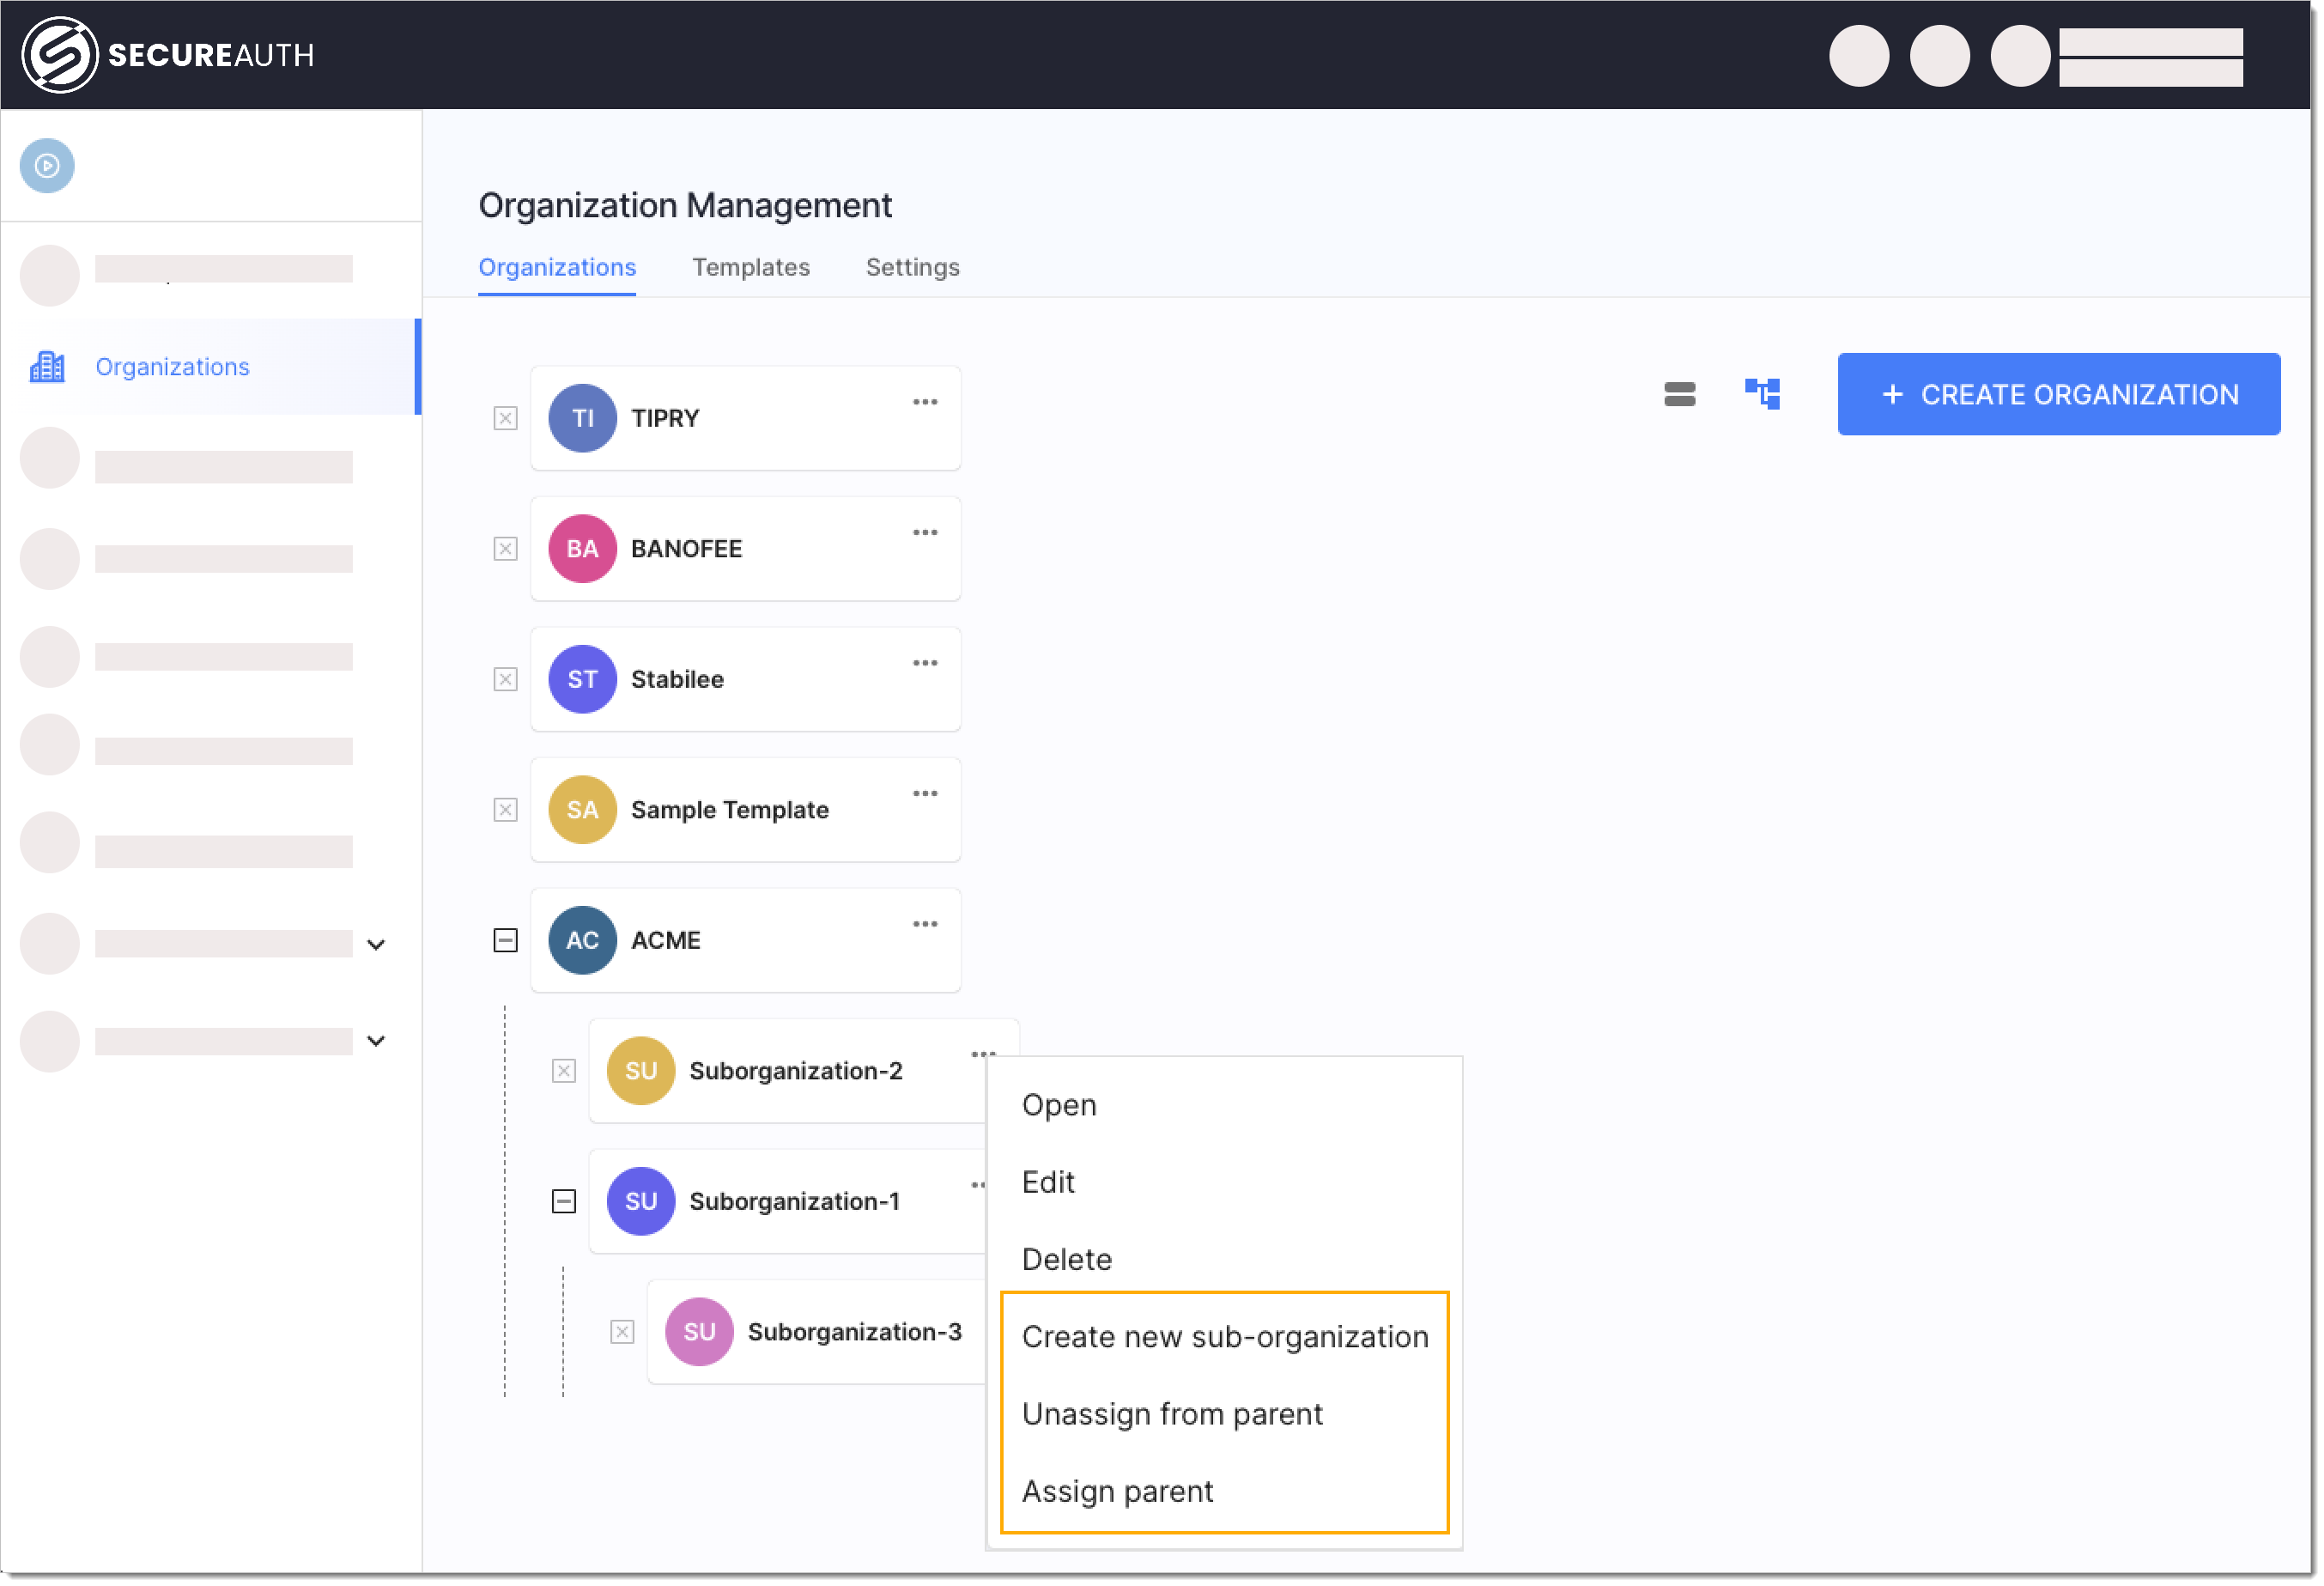This screenshot has width=2324, height=1586.
Task: Select the Organizations tab
Action: [x=557, y=268]
